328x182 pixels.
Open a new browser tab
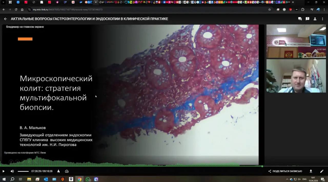(293, 2)
